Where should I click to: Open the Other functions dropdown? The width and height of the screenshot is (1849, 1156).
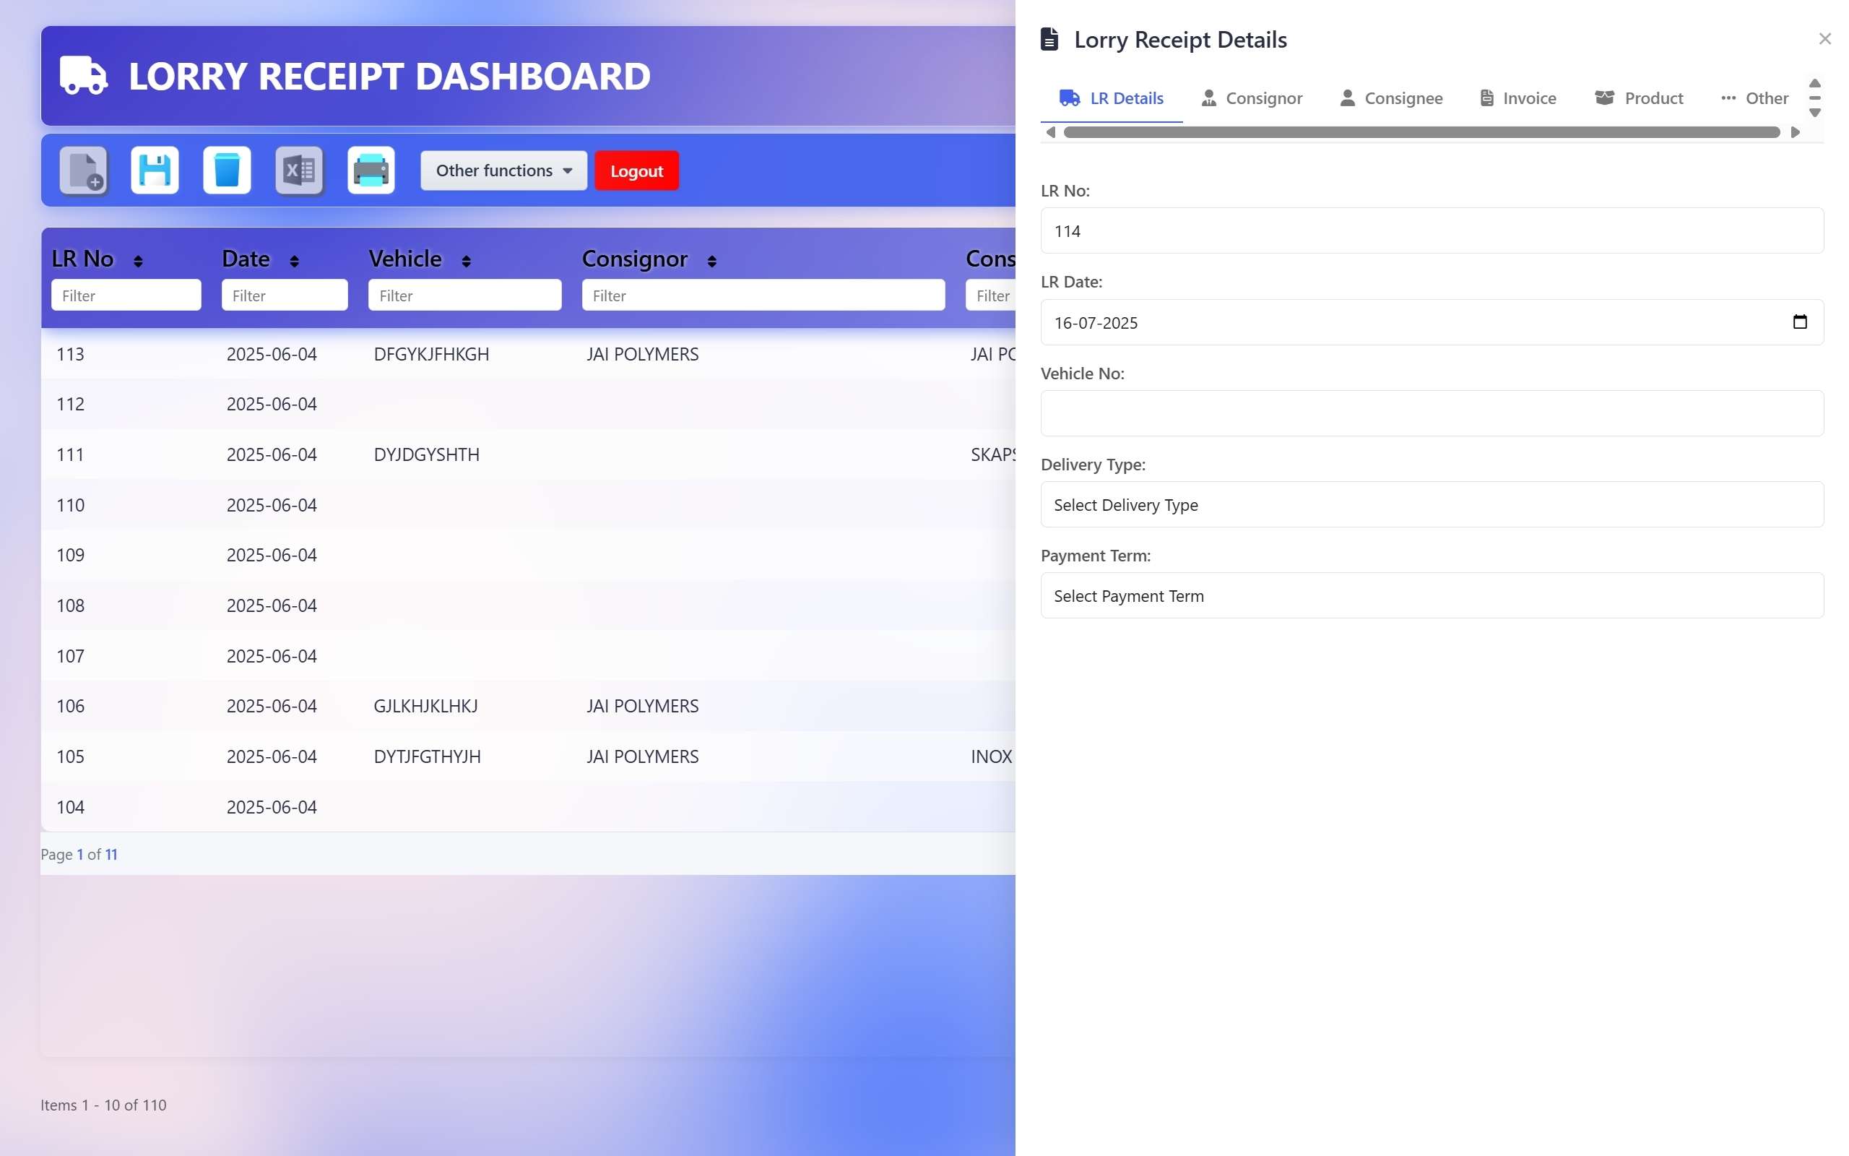coord(502,170)
